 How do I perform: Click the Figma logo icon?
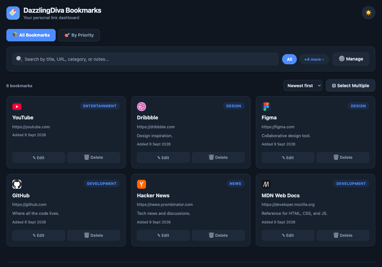[266, 107]
